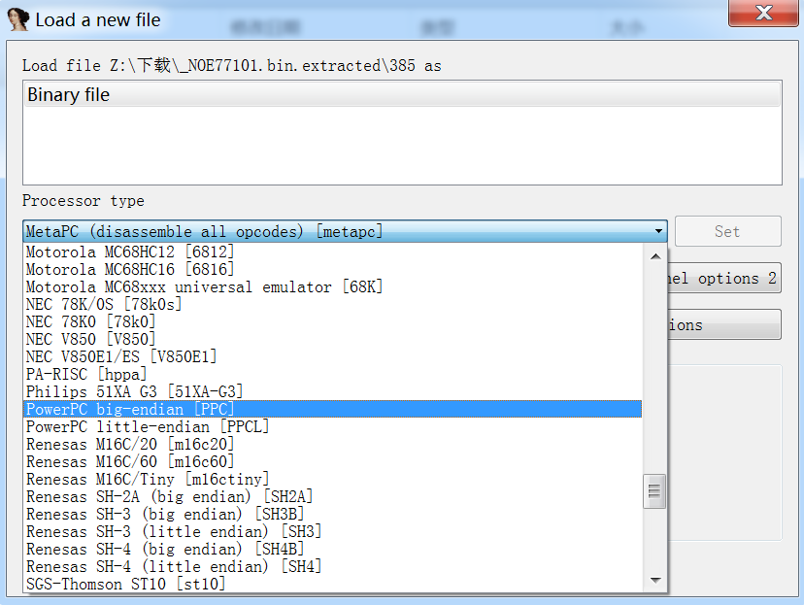This screenshot has height=605, width=804.
Task: Click the IDA icon in title bar
Action: pos(18,18)
